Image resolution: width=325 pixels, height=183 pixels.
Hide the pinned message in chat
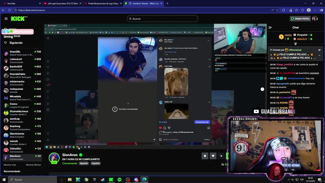(319, 50)
